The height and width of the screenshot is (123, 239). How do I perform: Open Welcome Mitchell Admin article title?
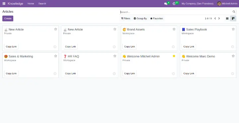click(x=143, y=56)
